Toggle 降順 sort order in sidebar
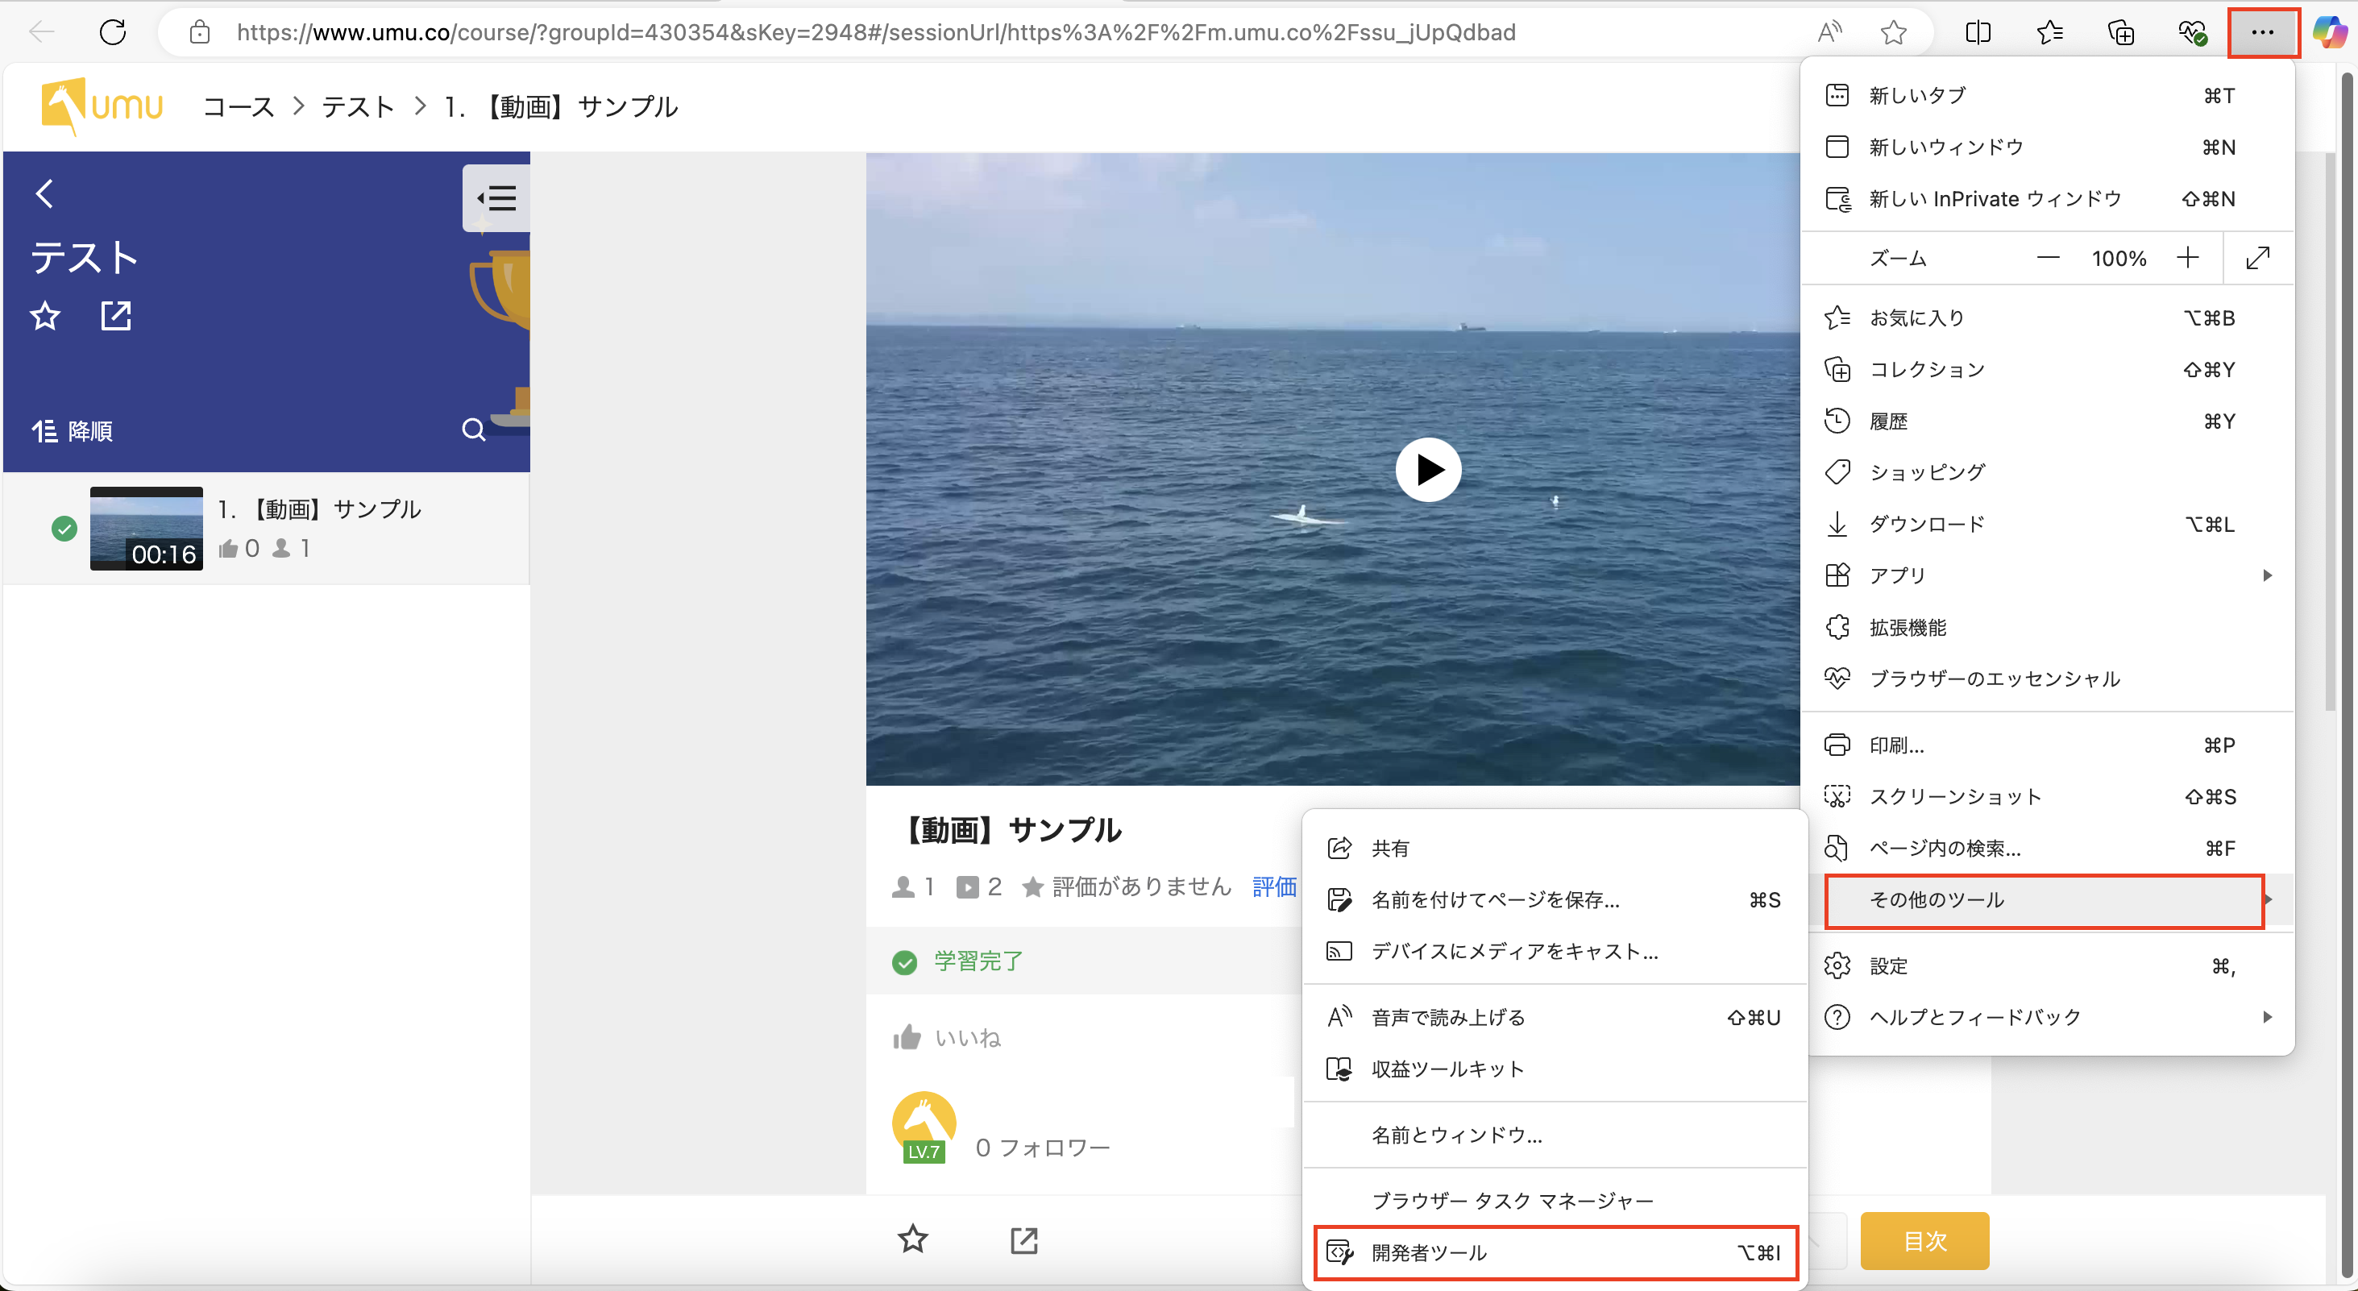The width and height of the screenshot is (2358, 1291). [73, 430]
